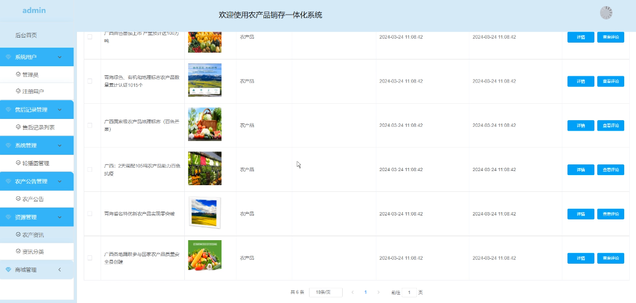
Task: Click 查看评论 for the 2天调配105吨 row
Action: pyautogui.click(x=611, y=169)
